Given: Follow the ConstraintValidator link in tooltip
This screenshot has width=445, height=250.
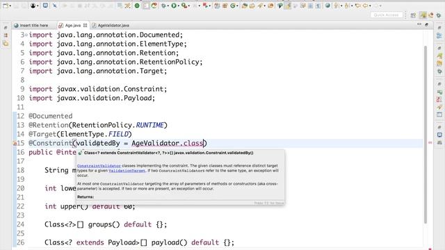Looking at the screenshot, I should [99, 166].
